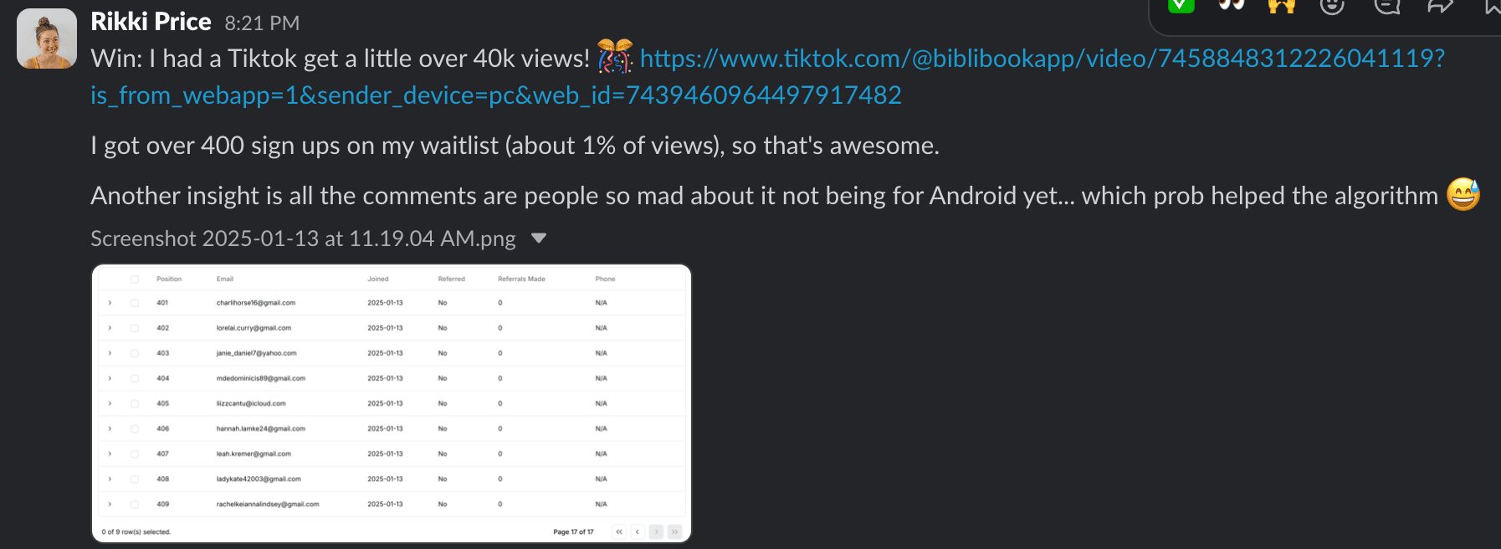The image size is (1501, 549).
Task: Tick the select-all checkbox in the table header
Action: point(135,280)
